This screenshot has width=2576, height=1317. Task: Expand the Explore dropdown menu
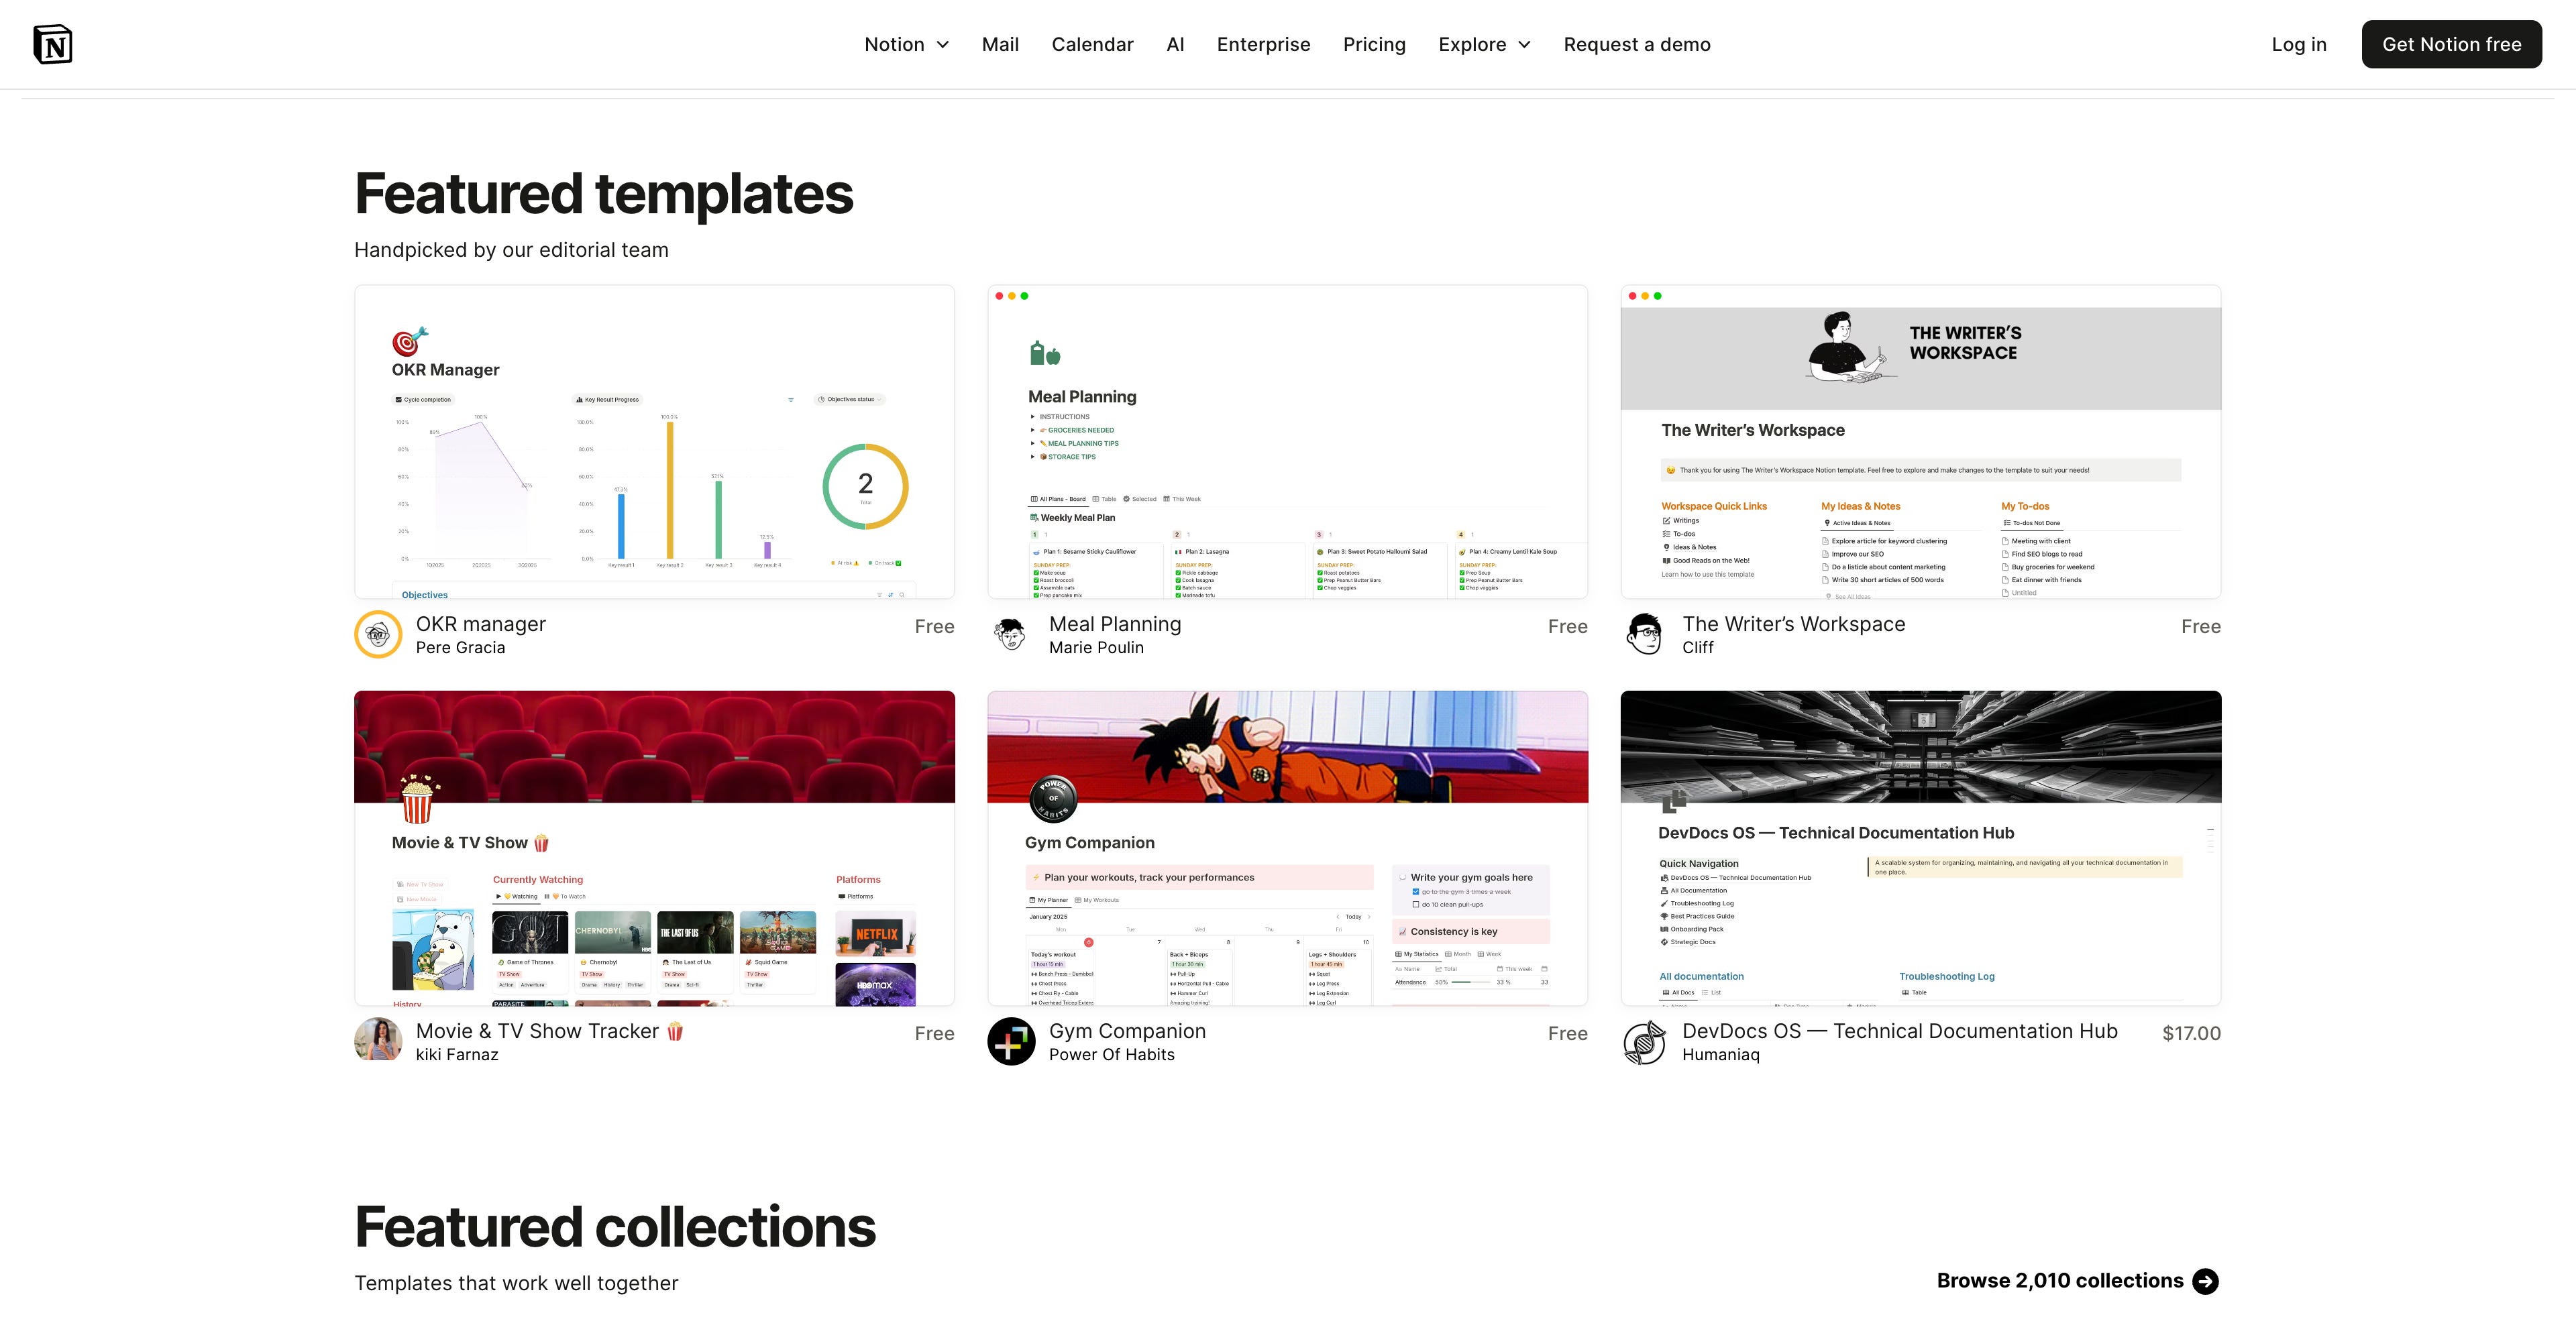(1484, 44)
